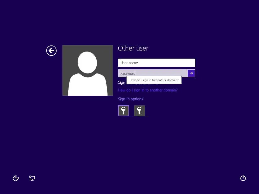
Task: Click the Other user heading
Action: click(x=133, y=48)
